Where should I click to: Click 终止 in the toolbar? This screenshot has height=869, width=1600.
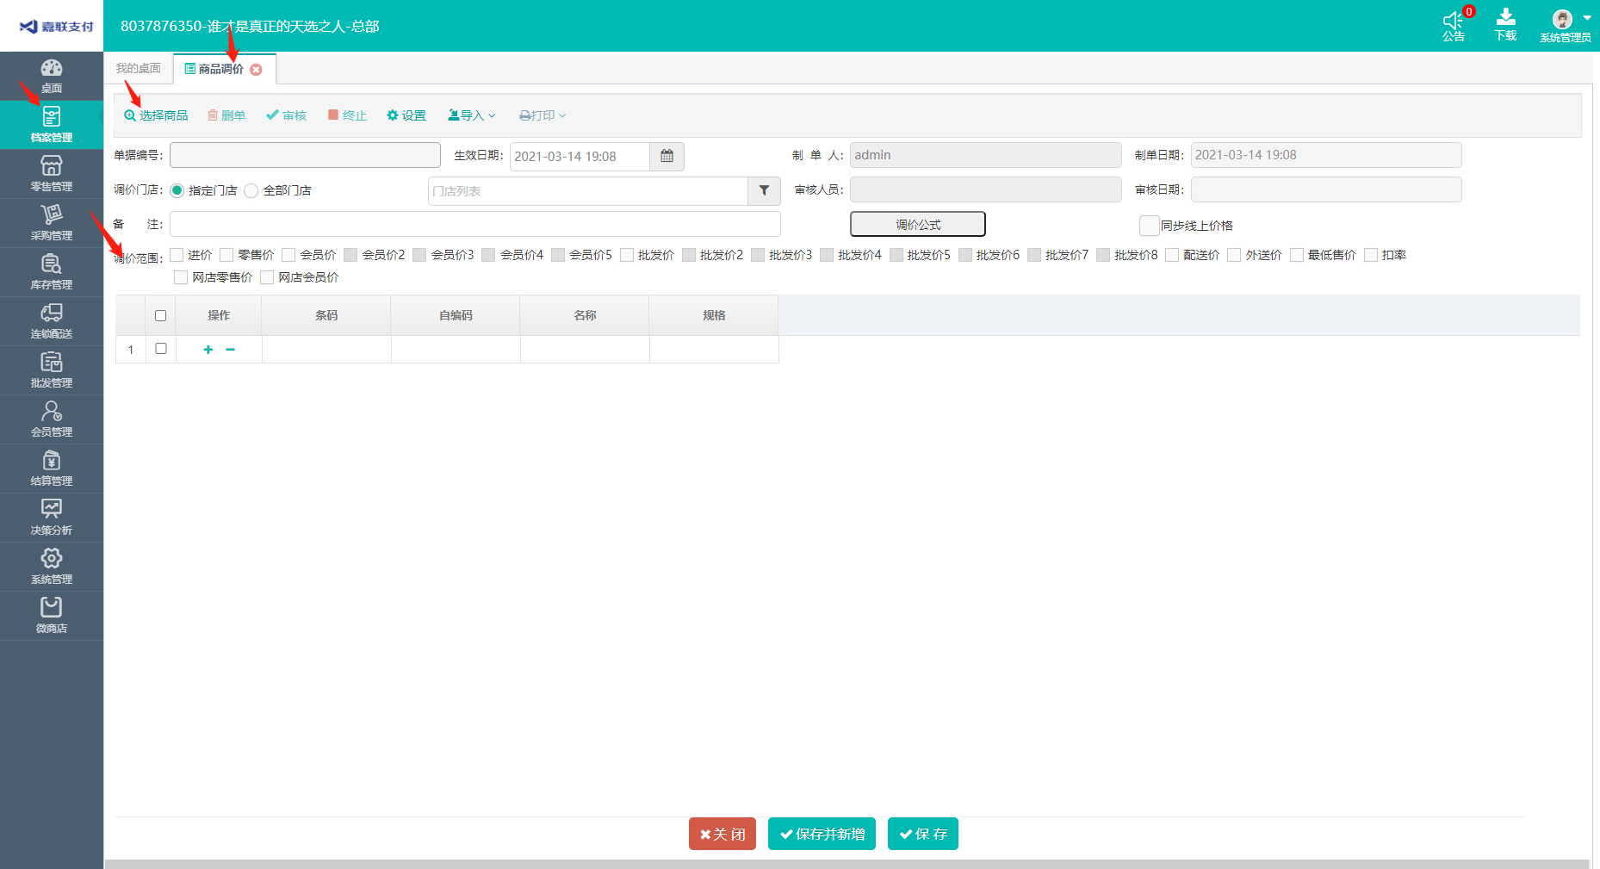[x=347, y=115]
